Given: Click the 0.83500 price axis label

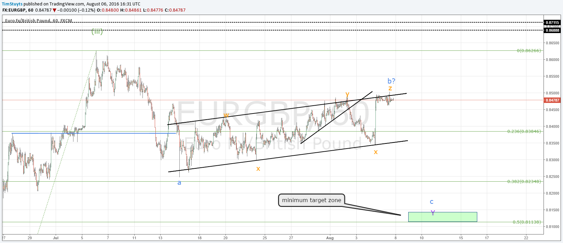Looking at the screenshot, I should 552,143.
